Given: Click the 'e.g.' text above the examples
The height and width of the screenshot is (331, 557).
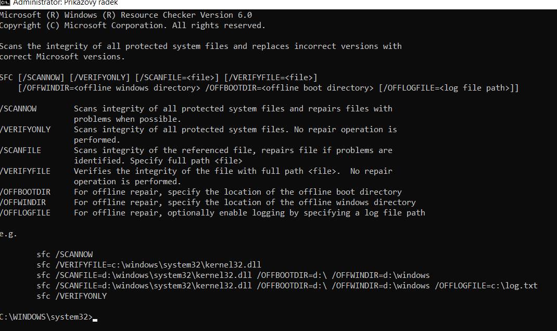Looking at the screenshot, I should click(8, 234).
